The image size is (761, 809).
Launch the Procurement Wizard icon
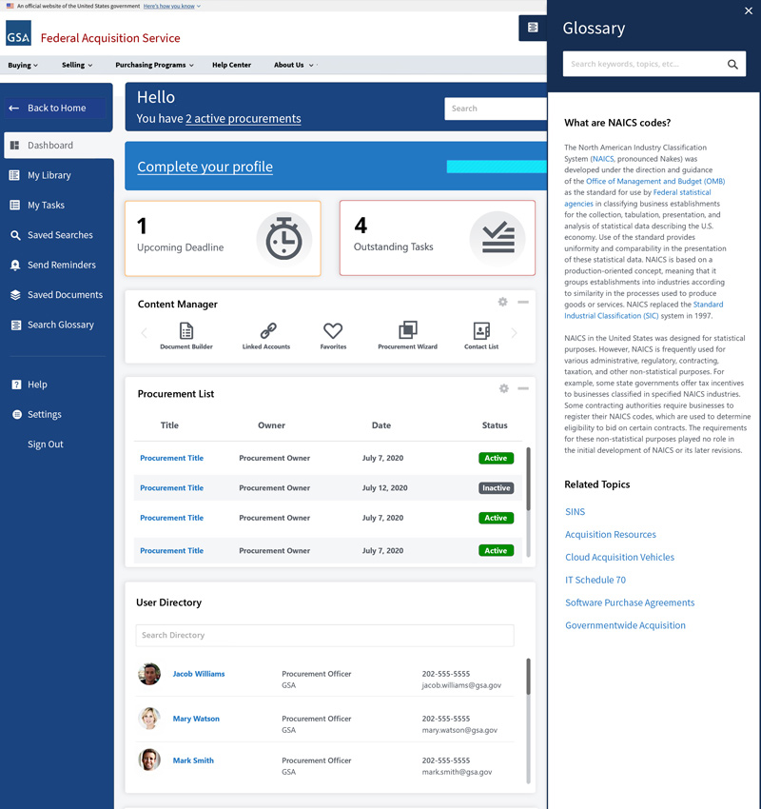click(x=407, y=330)
